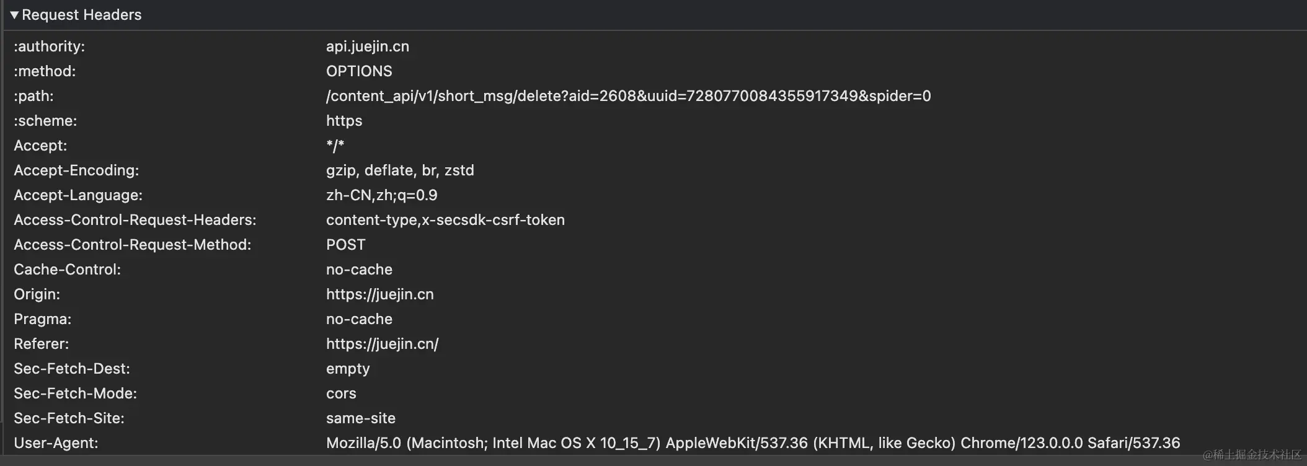
Task: Click the https scheme value
Action: click(x=344, y=121)
